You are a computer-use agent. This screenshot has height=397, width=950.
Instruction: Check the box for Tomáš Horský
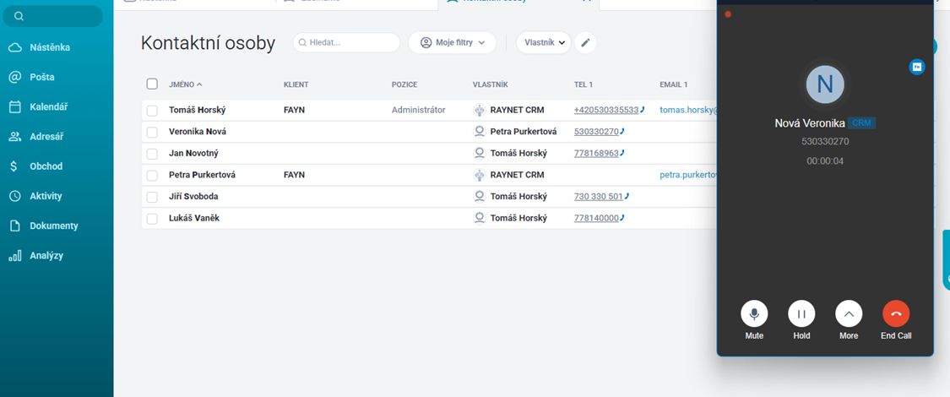click(x=152, y=111)
